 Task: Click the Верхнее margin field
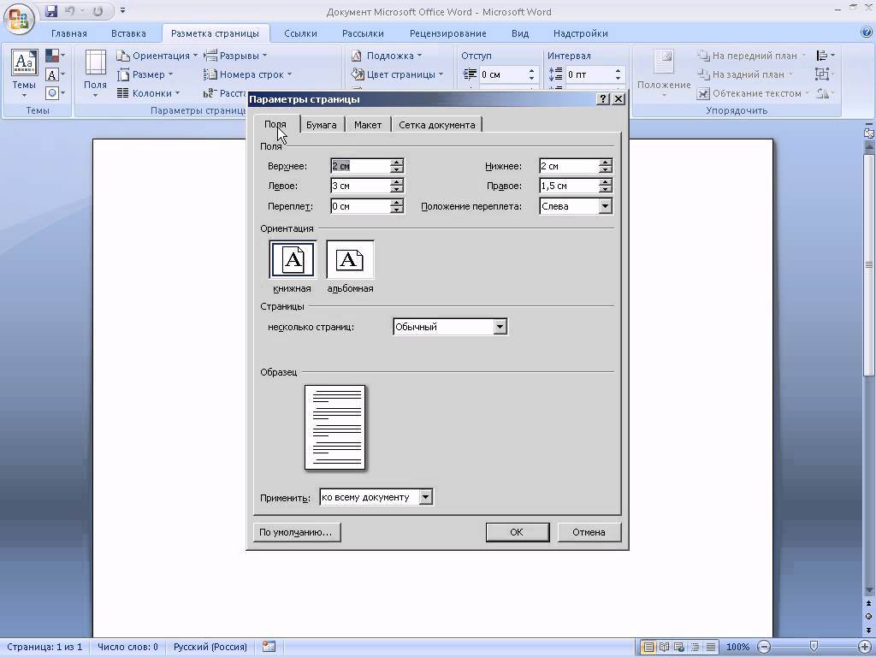tap(360, 166)
